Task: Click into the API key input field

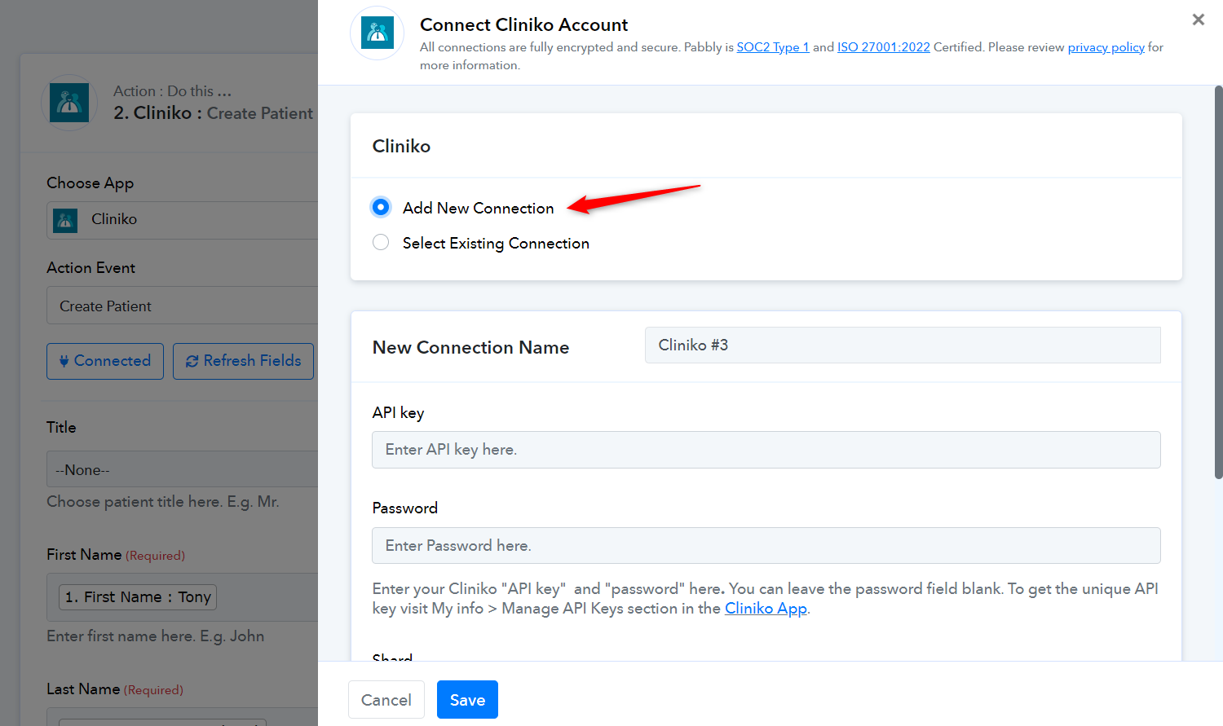Action: coord(766,450)
